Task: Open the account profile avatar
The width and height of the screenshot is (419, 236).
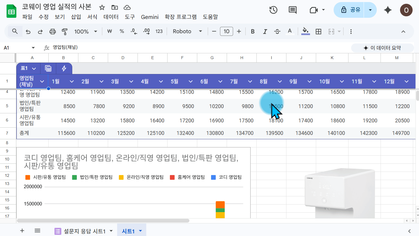Action: click(406, 10)
